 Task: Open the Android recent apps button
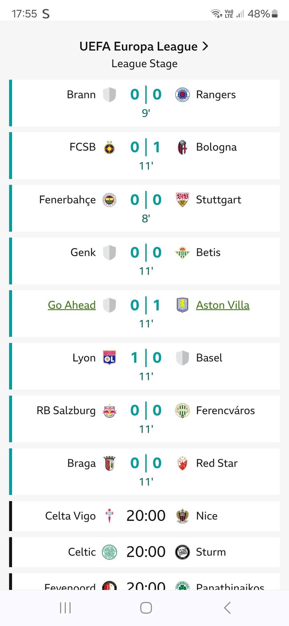[65, 608]
